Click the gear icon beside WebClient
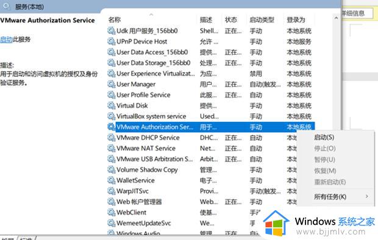 (x=111, y=213)
